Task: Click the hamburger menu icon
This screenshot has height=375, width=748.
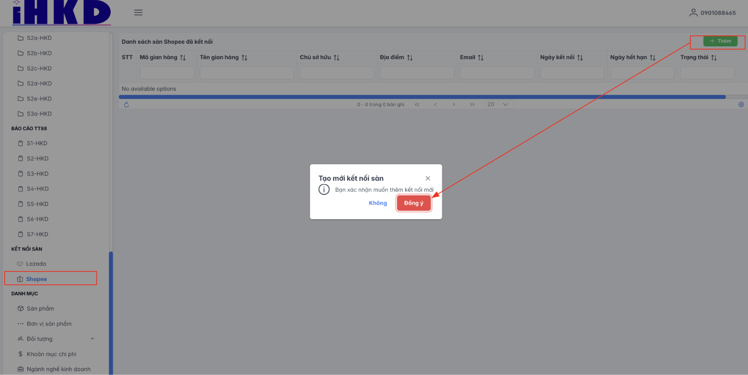Action: [138, 13]
